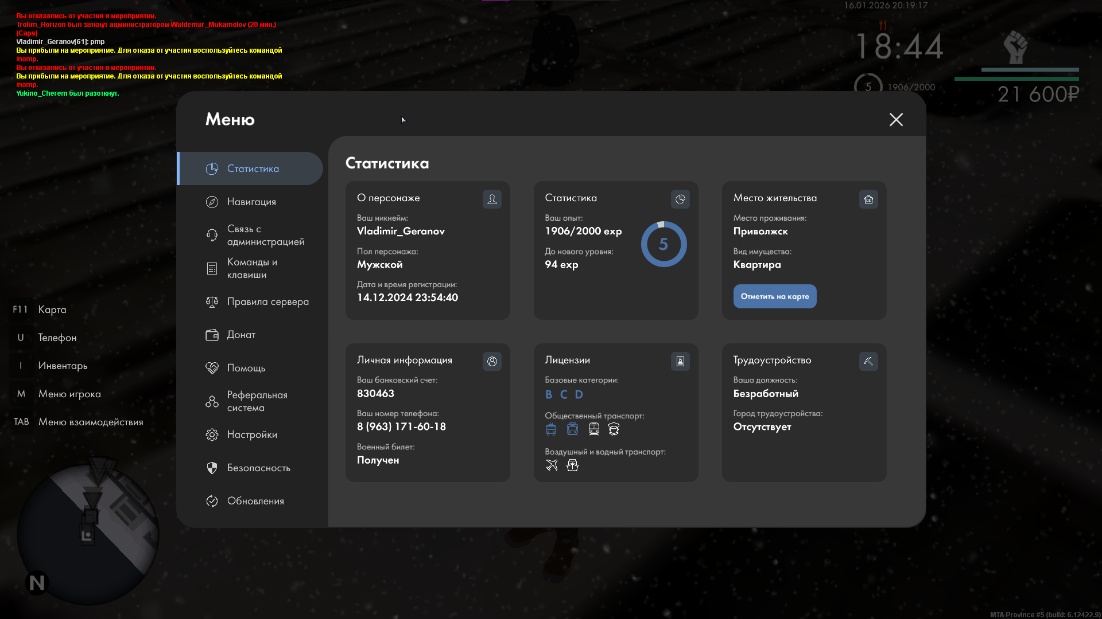Close the Меню window with X

click(x=896, y=119)
